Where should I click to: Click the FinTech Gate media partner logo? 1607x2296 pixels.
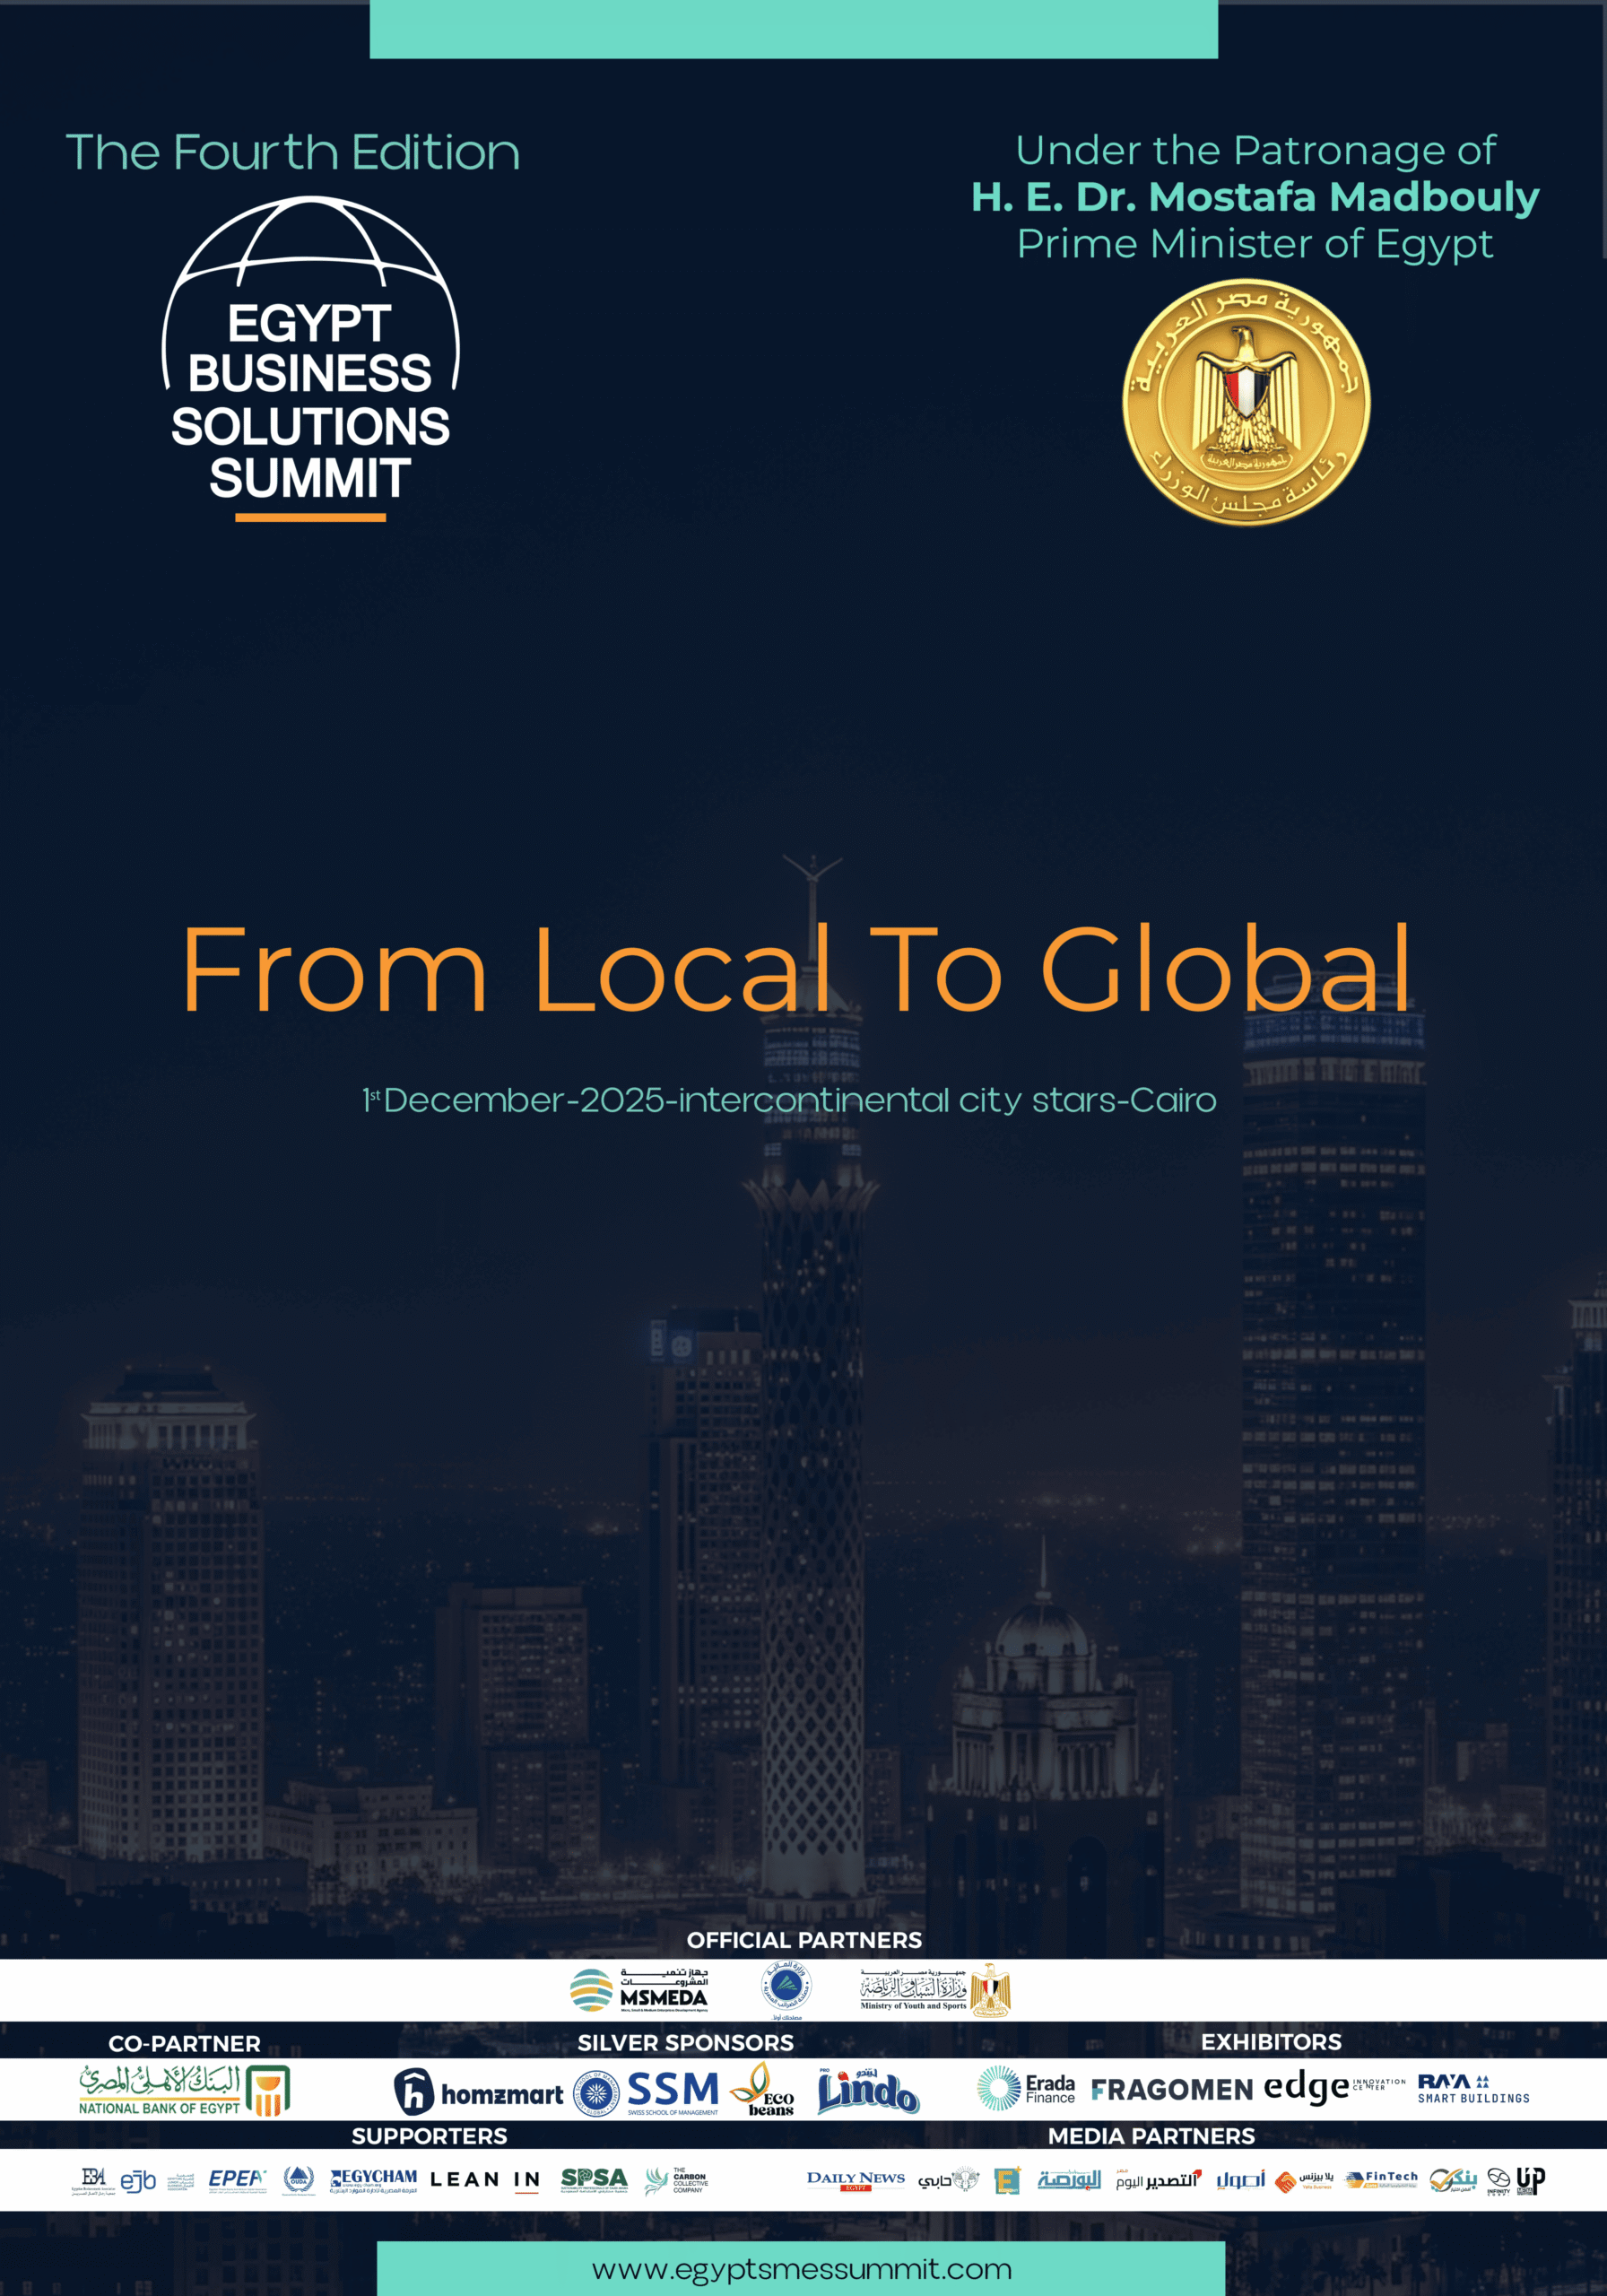pos(1381,2179)
